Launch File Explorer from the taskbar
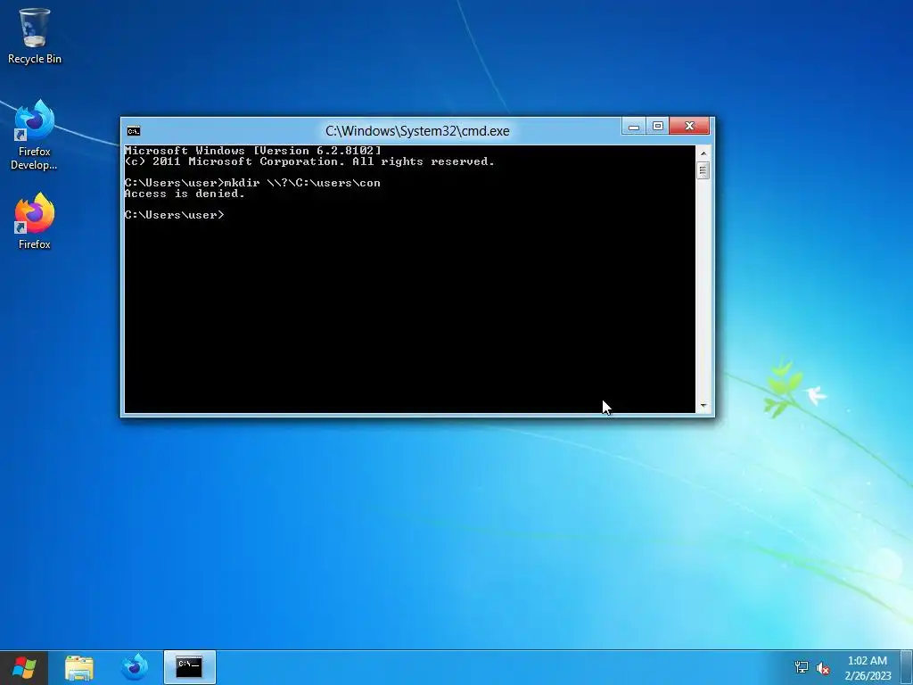The height and width of the screenshot is (685, 913). [x=79, y=667]
